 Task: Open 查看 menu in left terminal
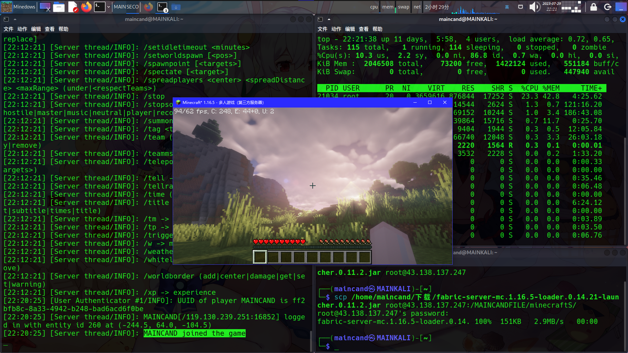point(50,29)
